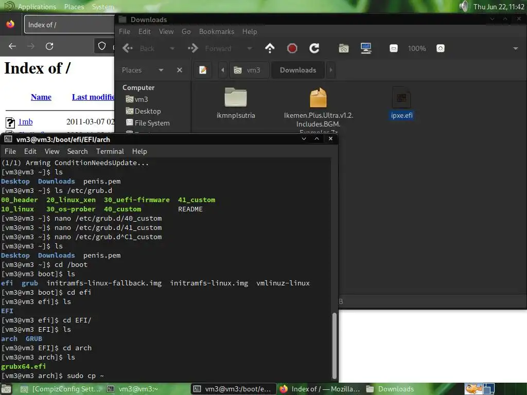Switch to CompizConfig Settings taskbar entry
527x395 pixels.
tap(61, 389)
